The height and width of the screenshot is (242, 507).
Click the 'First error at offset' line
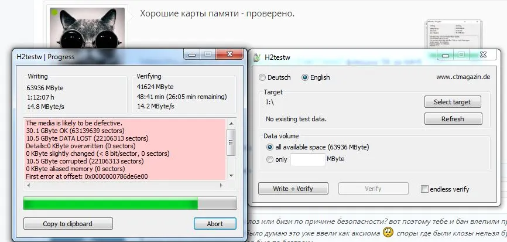click(x=87, y=176)
